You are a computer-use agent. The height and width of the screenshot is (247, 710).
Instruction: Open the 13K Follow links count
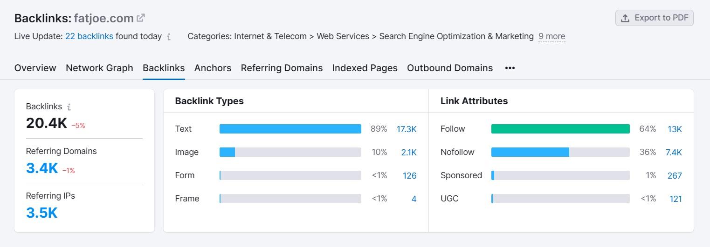pos(674,129)
